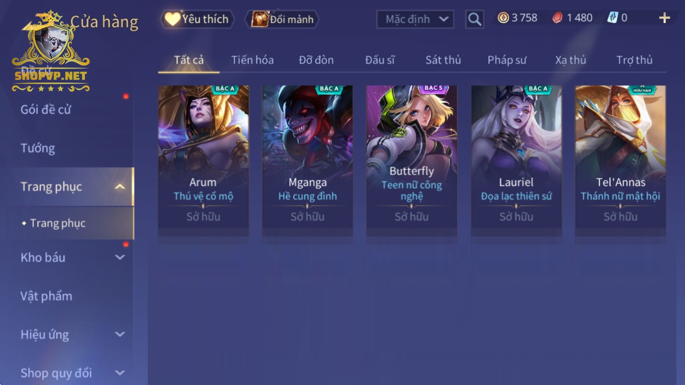Open Gói đề cử in sidebar

45,110
